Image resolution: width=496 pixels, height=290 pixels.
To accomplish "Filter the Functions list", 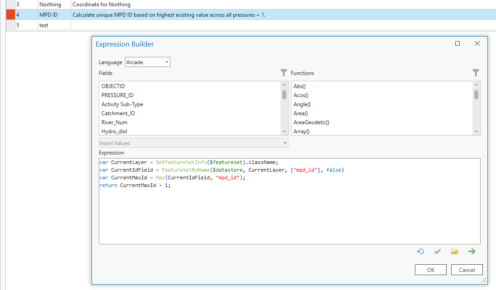I will pyautogui.click(x=476, y=73).
